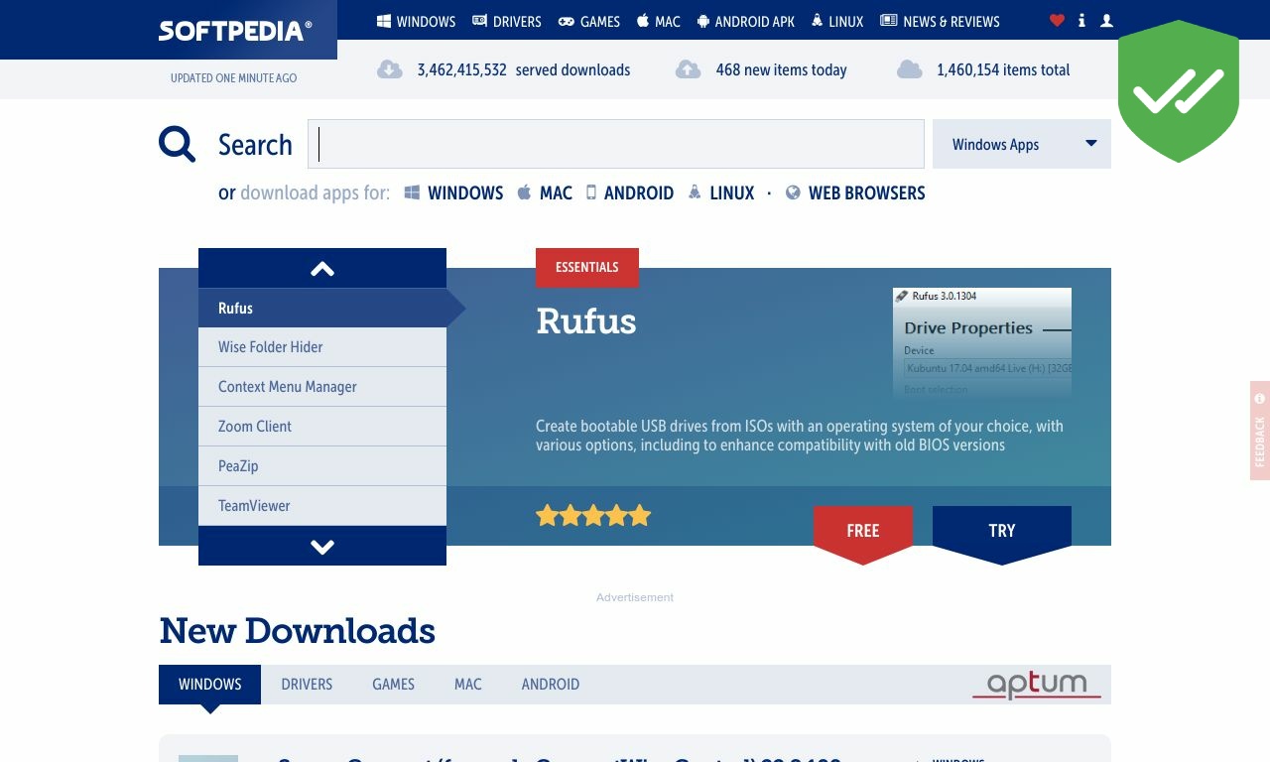The height and width of the screenshot is (762, 1270).
Task: Open the Games menu in top navigation
Action: click(588, 21)
